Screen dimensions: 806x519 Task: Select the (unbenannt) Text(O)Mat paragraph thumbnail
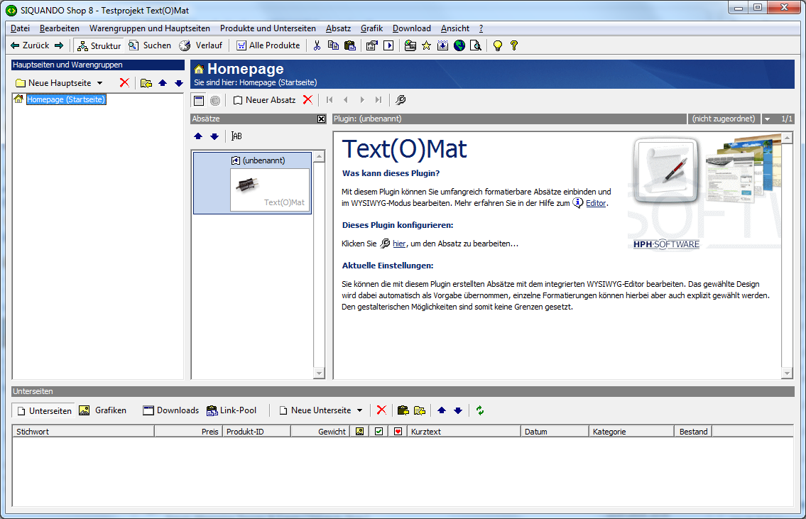(252, 182)
